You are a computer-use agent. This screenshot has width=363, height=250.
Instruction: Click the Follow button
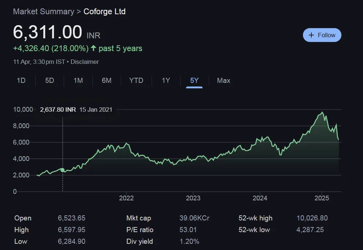pos(322,35)
